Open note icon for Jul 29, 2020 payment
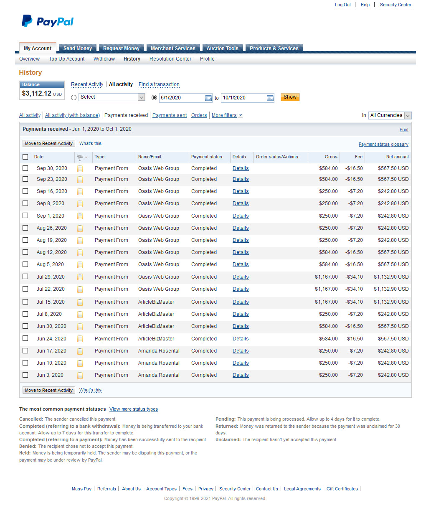This screenshot has width=431, height=523. point(80,277)
